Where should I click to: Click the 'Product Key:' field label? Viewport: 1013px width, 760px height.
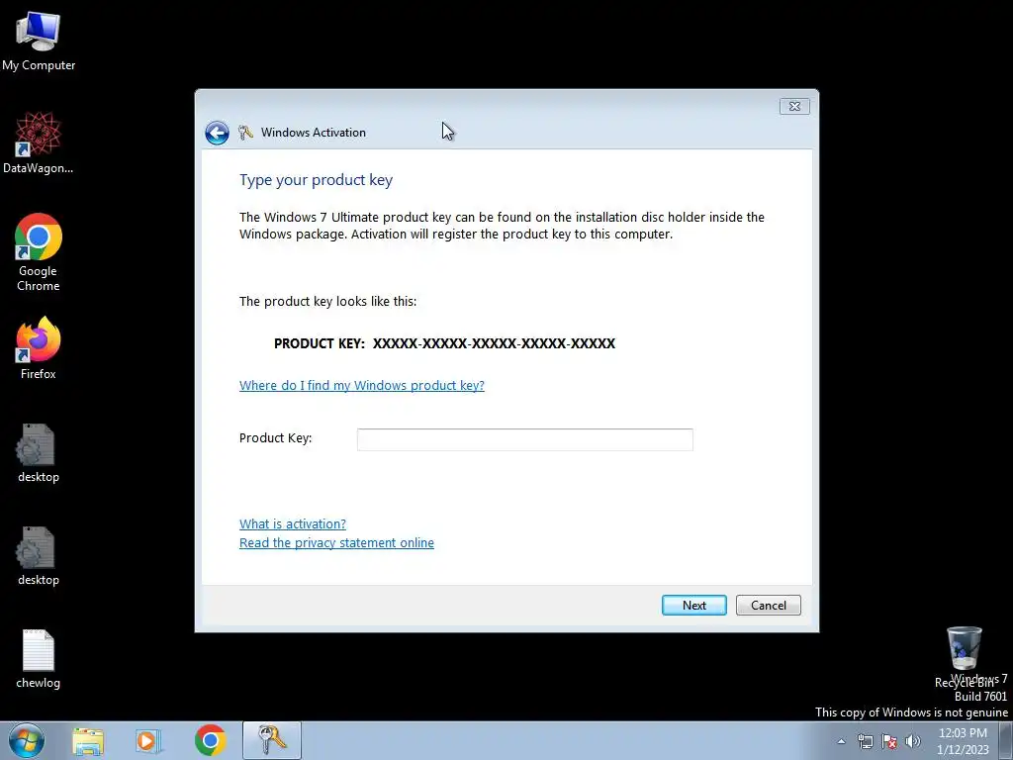pyautogui.click(x=275, y=438)
